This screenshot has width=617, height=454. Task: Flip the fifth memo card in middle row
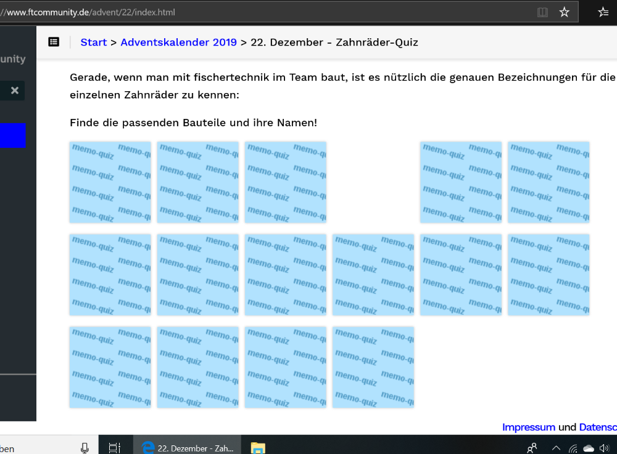461,275
